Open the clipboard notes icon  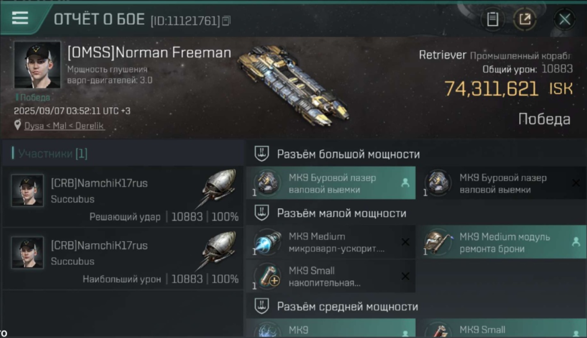tap(492, 19)
